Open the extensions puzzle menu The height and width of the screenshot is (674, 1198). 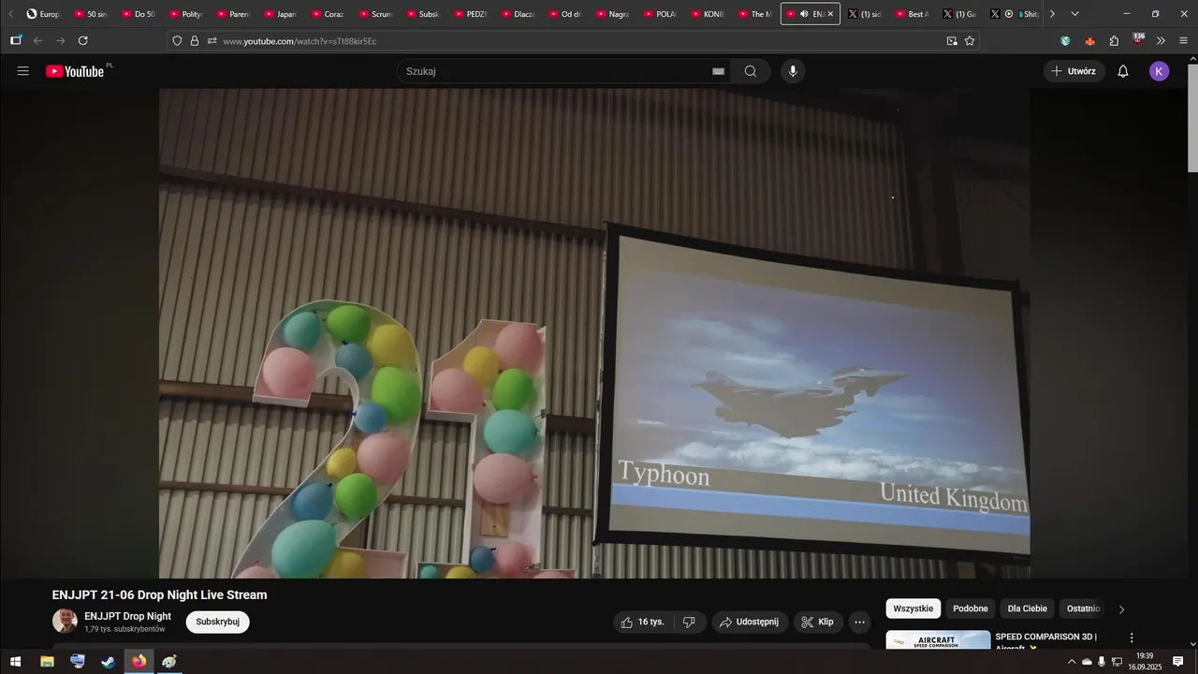[x=1114, y=41]
